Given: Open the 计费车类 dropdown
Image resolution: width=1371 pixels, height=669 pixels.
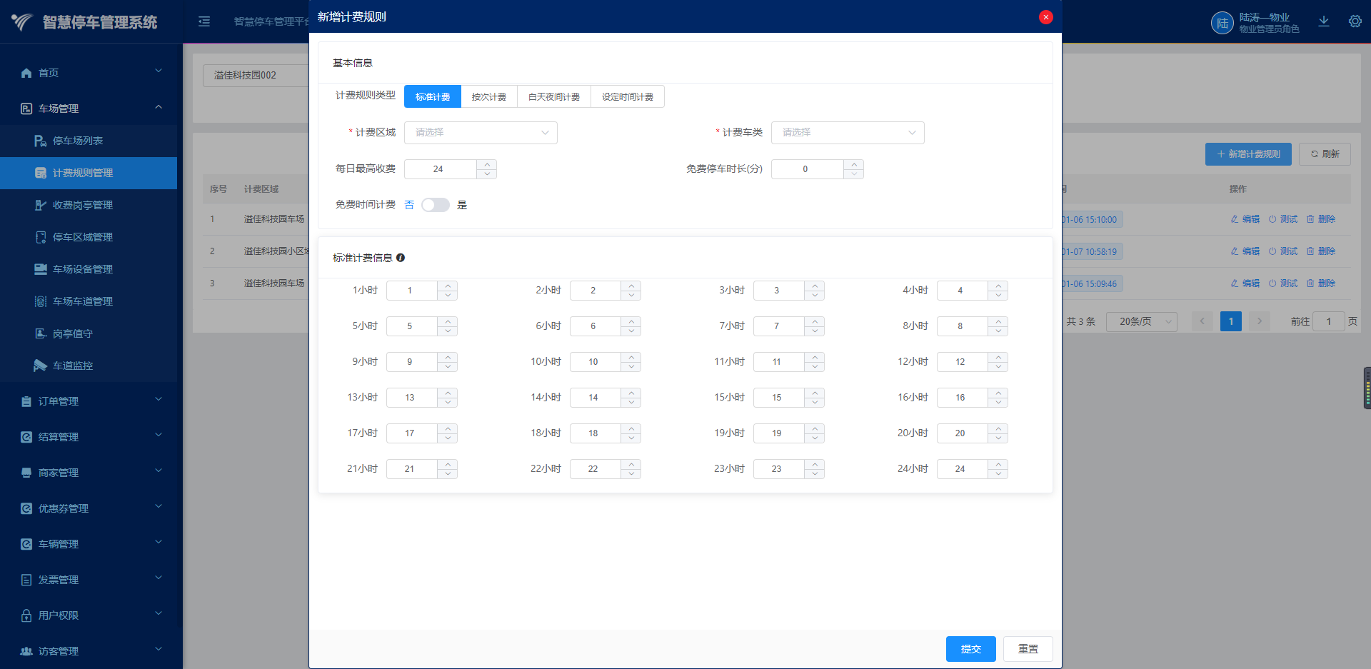Looking at the screenshot, I should click(848, 133).
